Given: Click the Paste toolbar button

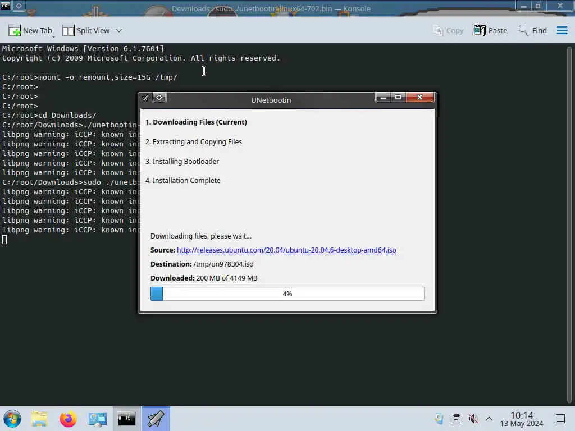Looking at the screenshot, I should click(x=490, y=31).
